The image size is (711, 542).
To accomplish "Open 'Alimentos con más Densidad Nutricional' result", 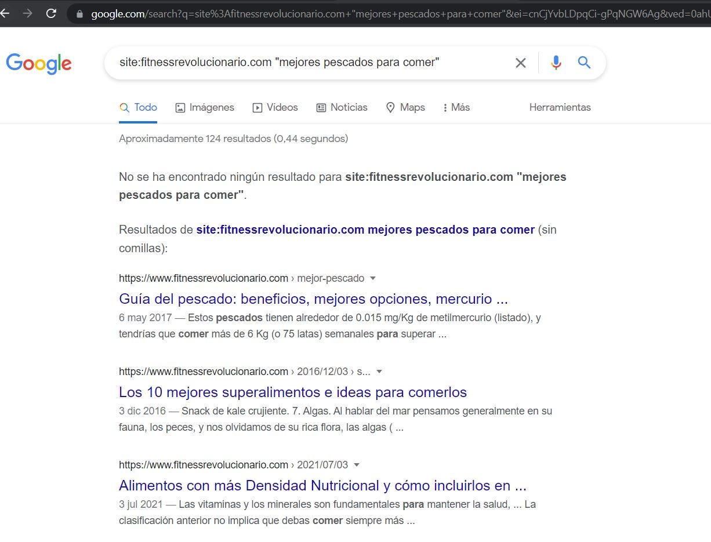I will click(x=322, y=486).
